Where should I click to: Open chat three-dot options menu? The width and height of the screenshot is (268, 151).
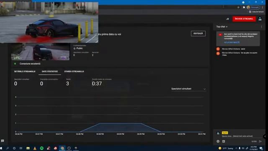pos(261,27)
